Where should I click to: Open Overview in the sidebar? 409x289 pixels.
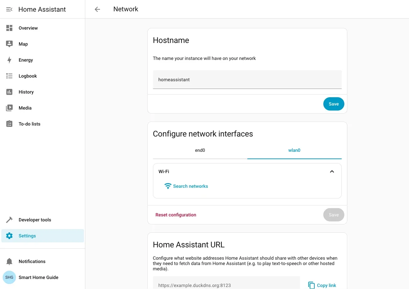tap(43, 28)
